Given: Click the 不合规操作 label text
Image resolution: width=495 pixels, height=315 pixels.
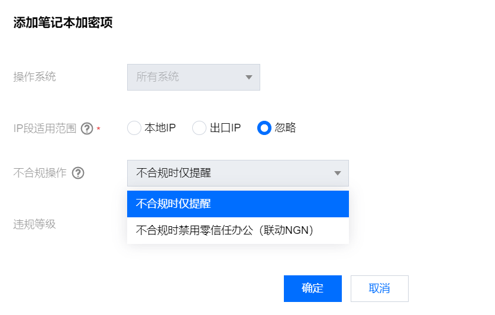Looking at the screenshot, I should [x=40, y=173].
